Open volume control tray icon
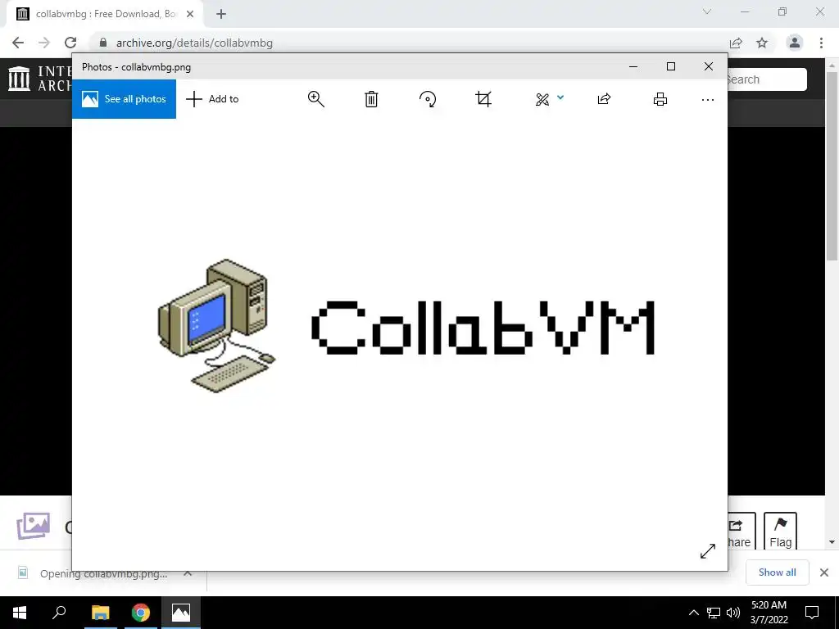 [x=733, y=613]
